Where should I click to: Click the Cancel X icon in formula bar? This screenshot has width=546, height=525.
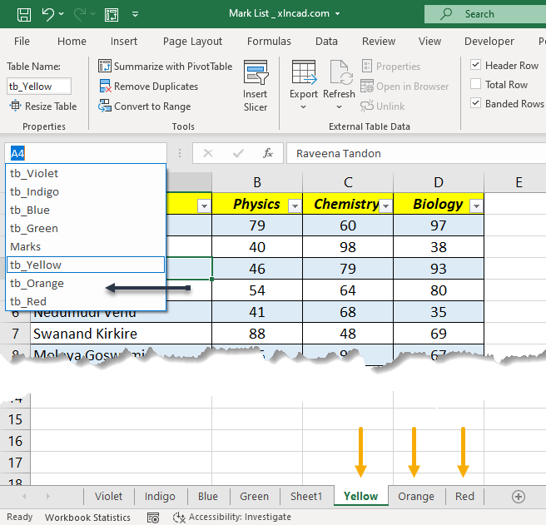coord(208,153)
